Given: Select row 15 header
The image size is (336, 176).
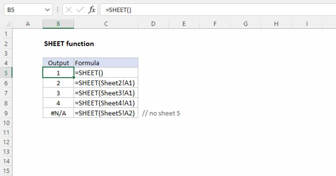Looking at the screenshot, I should (6, 171).
